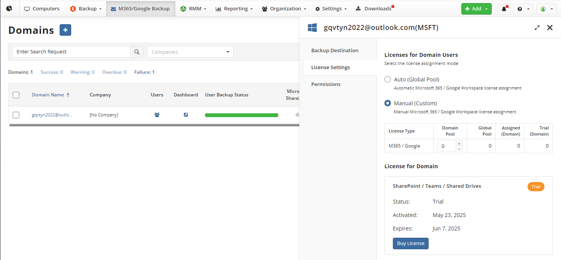
Task: Click the orange Trial badge
Action: [536, 187]
